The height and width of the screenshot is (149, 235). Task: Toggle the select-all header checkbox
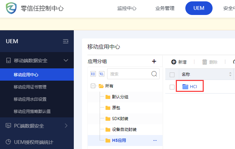[172, 74]
